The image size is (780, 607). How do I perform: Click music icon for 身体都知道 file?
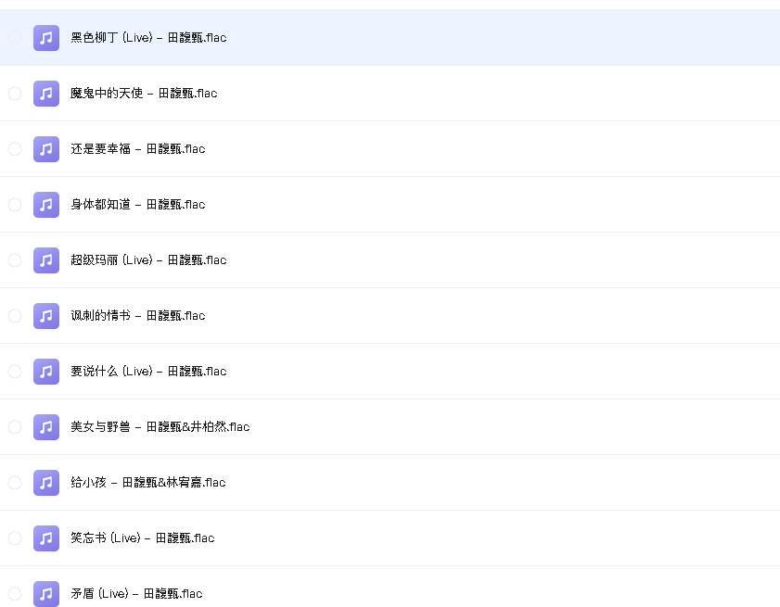pos(46,205)
